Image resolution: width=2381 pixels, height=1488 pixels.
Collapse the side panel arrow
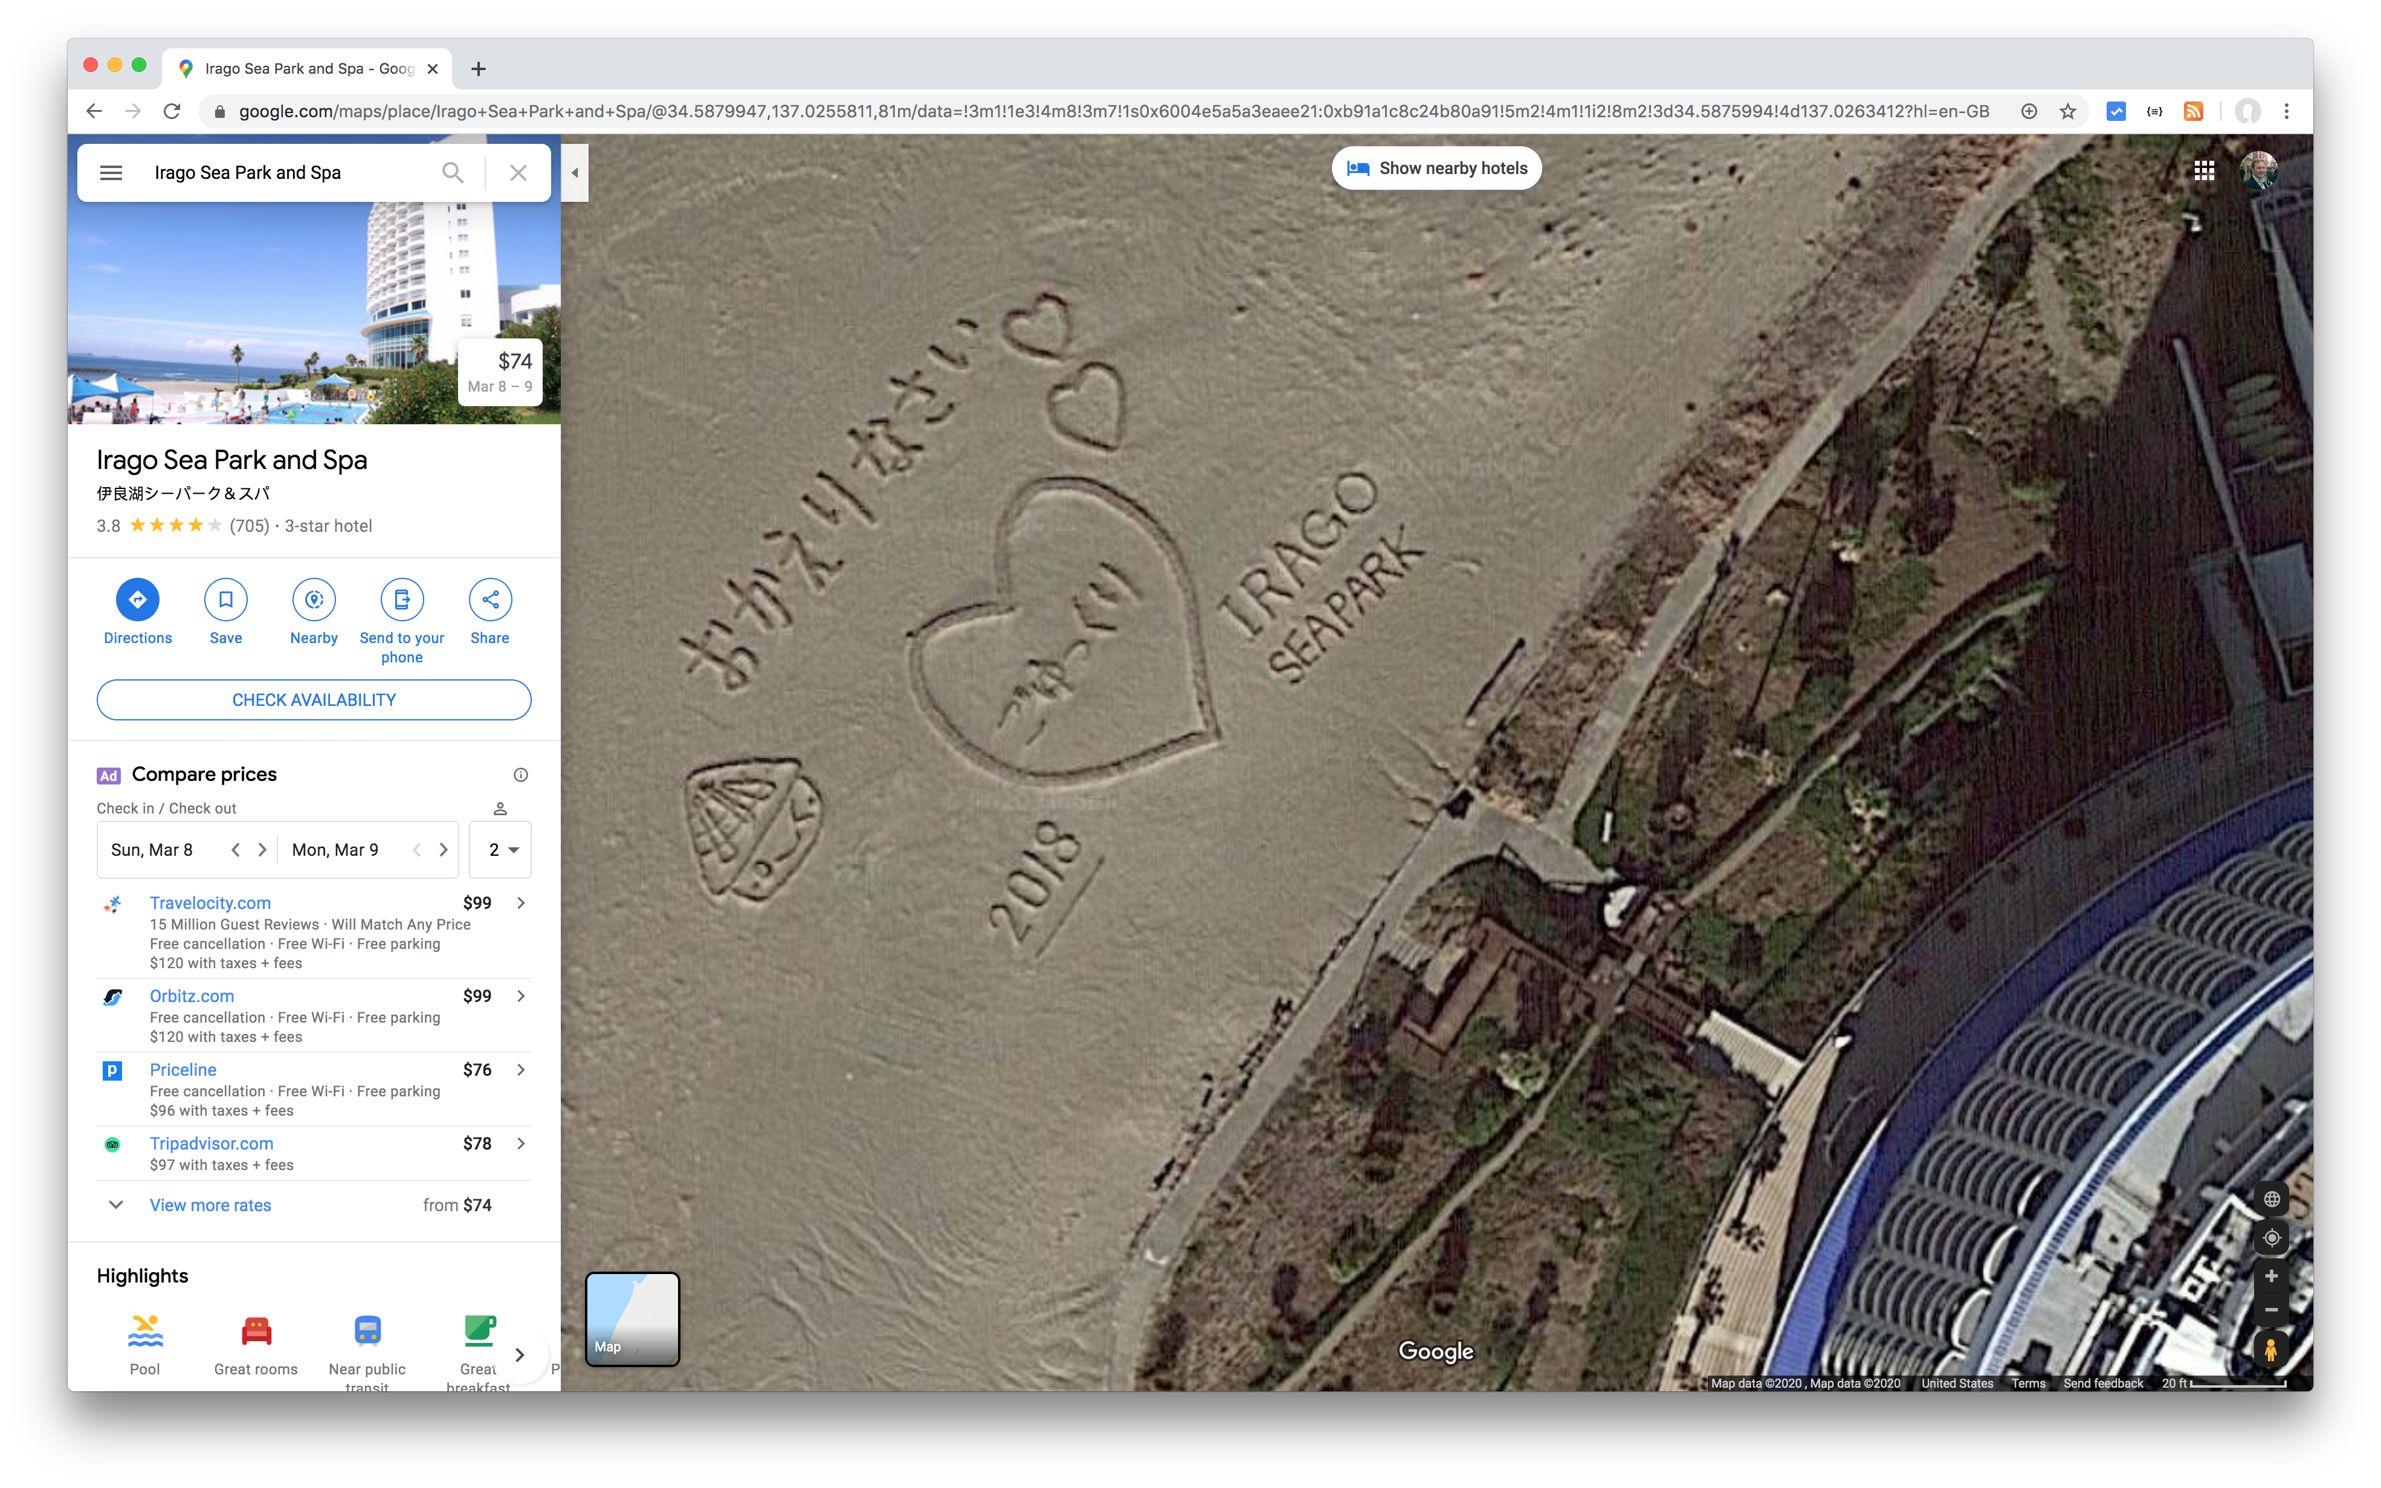[575, 172]
